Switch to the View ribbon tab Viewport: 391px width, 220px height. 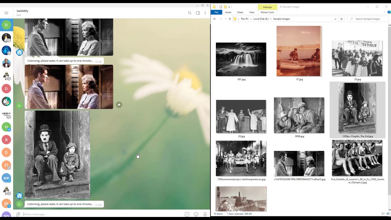252,12
